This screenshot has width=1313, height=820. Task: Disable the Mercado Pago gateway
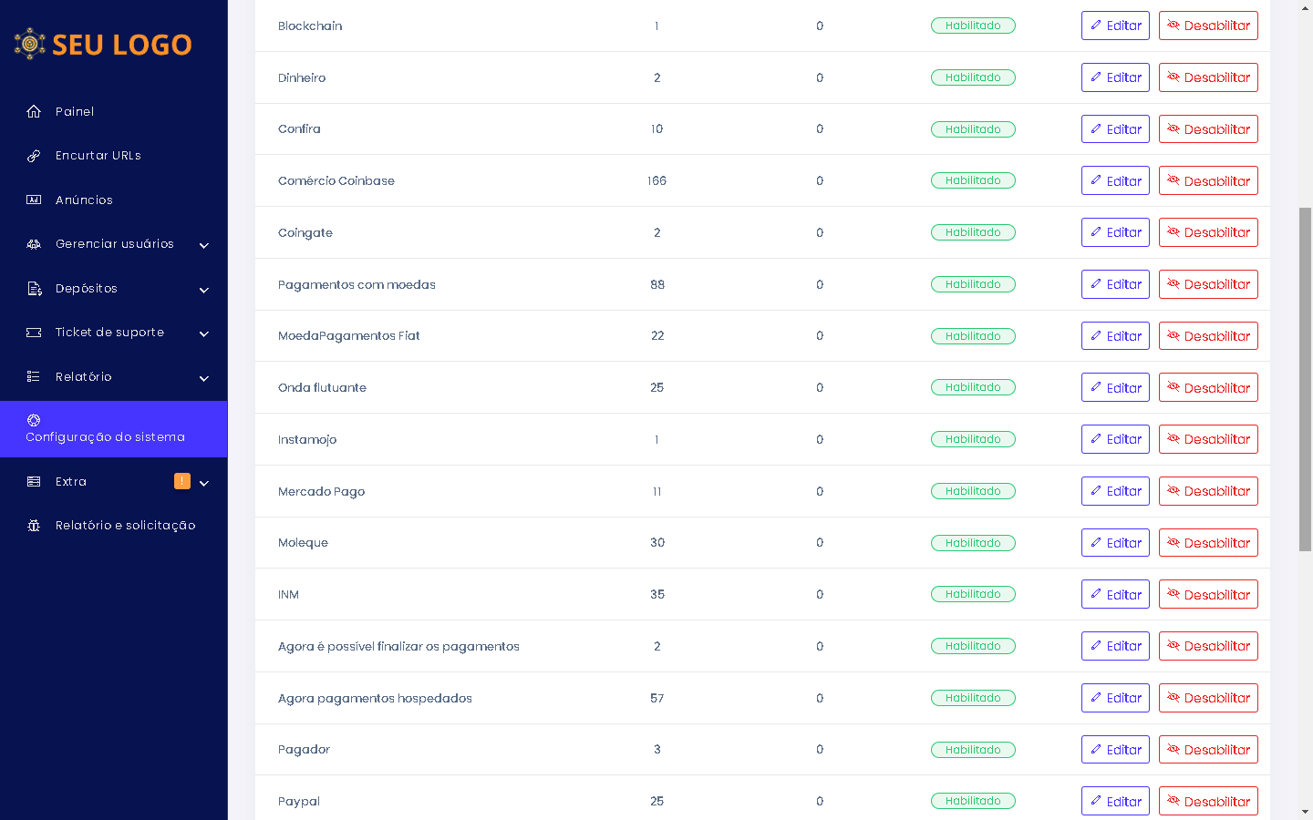(1208, 491)
